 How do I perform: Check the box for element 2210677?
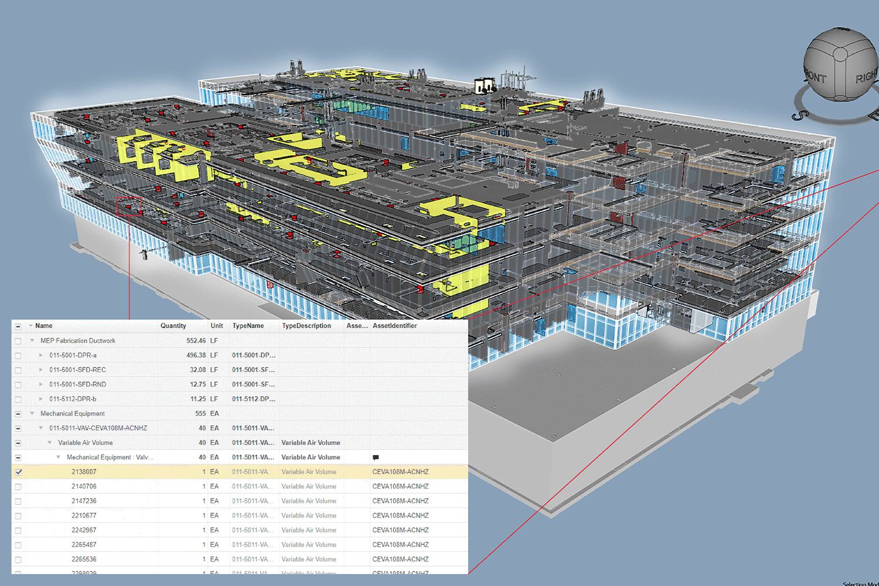[18, 516]
